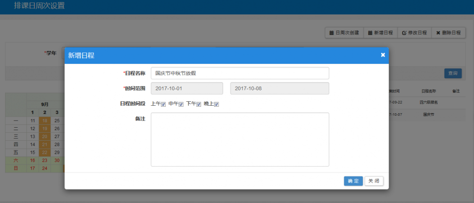Uncheck the 上午 checkbox
The height and width of the screenshot is (203, 474).
163,104
